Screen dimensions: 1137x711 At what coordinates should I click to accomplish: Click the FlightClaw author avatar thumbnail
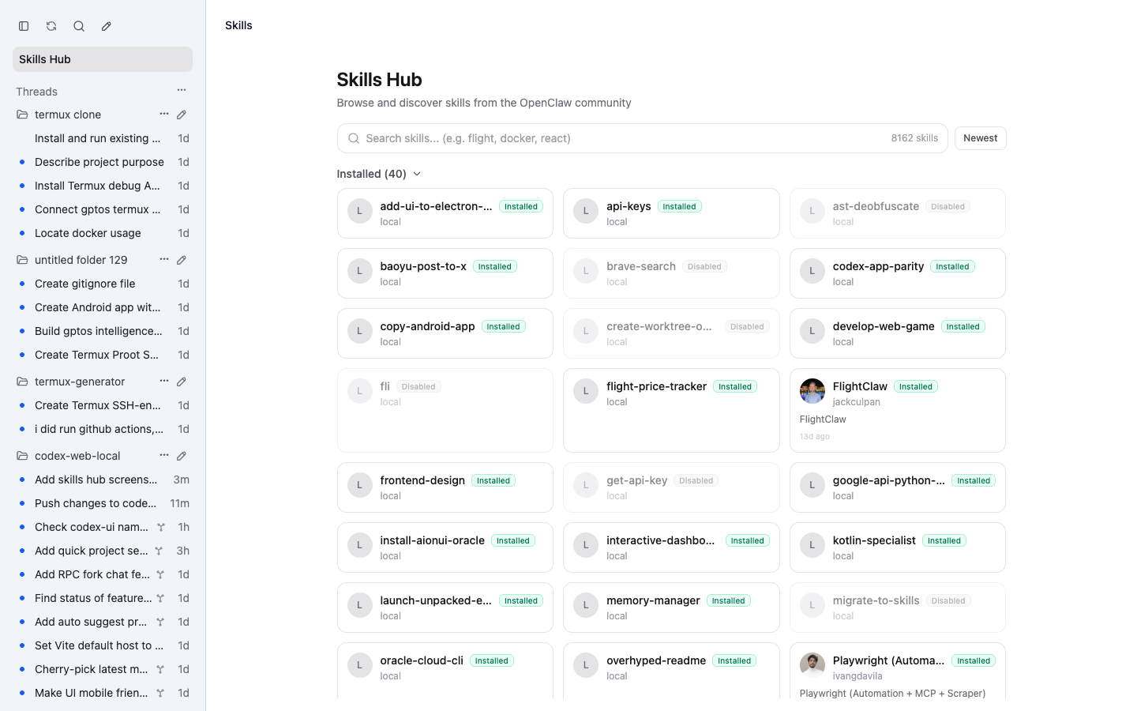[812, 390]
